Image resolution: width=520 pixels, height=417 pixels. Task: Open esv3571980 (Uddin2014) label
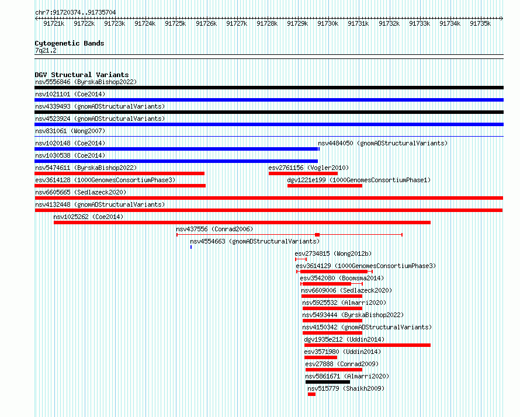point(342,352)
